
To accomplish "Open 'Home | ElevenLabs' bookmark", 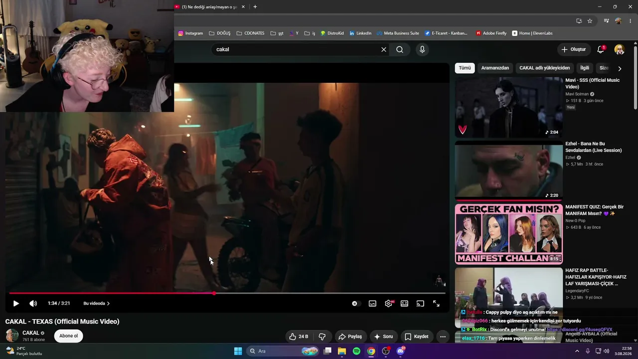I will tap(532, 33).
